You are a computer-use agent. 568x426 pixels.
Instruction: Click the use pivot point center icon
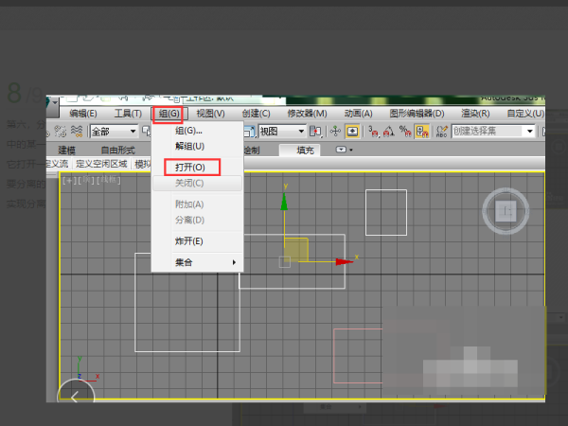click(x=315, y=132)
